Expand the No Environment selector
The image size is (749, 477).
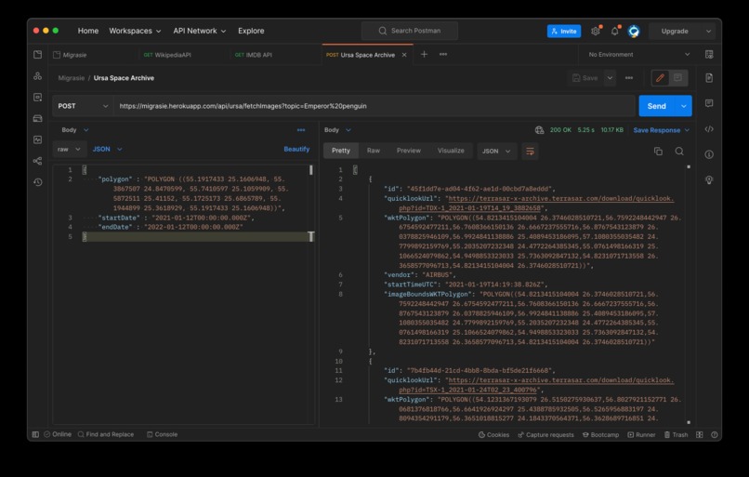click(x=639, y=55)
